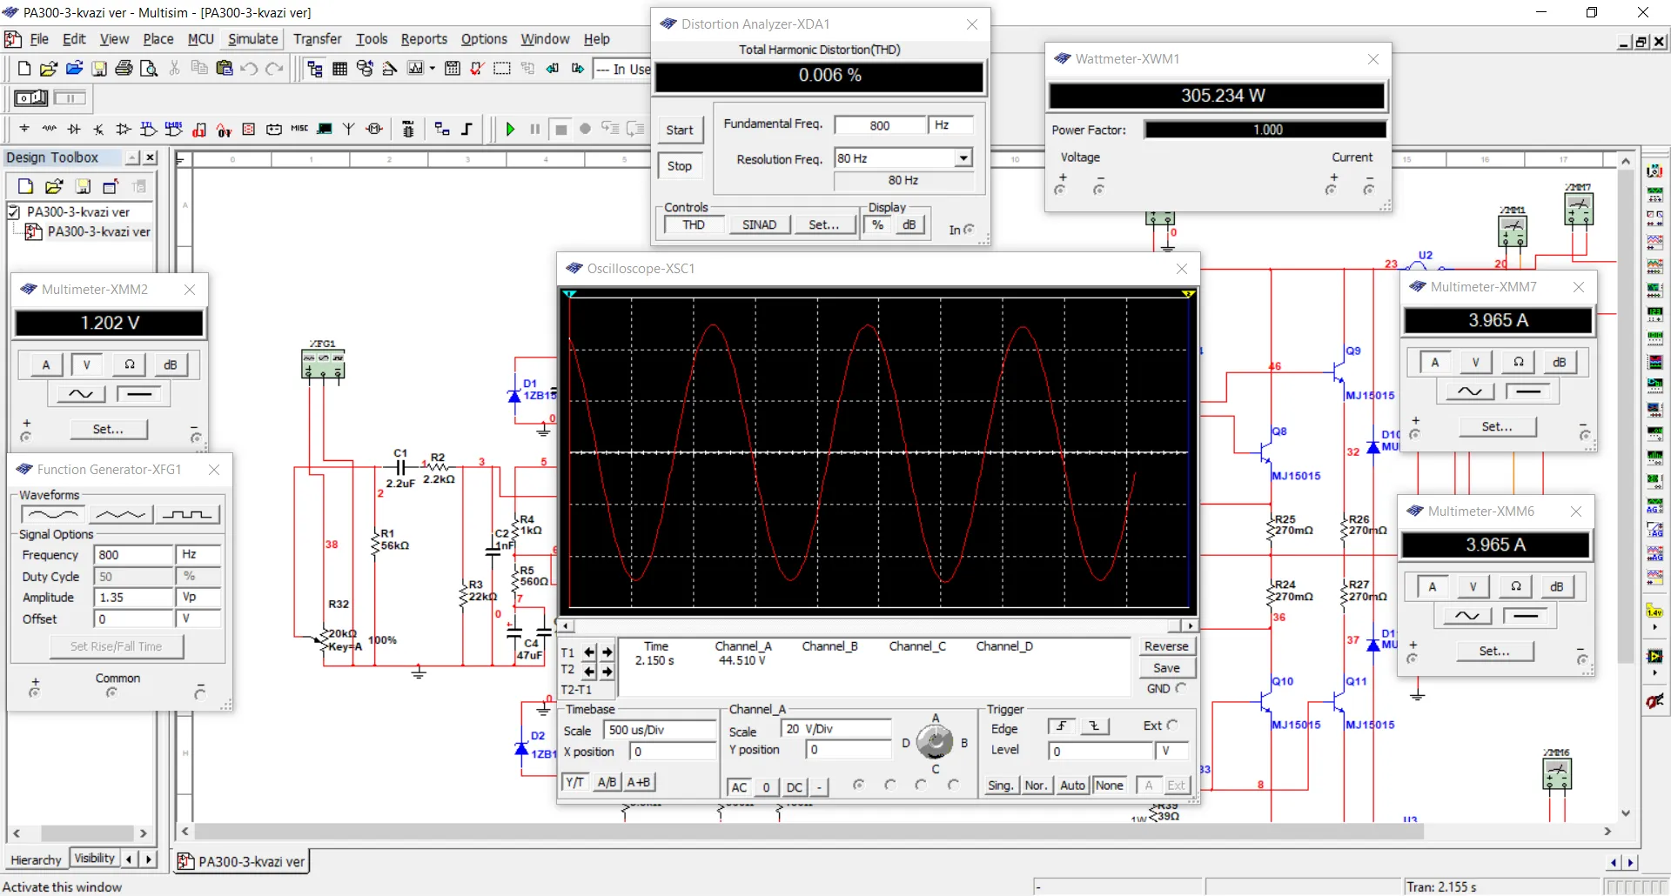Open the In Use List dropdown
Screen dimensions: 1671x896
(x=621, y=69)
